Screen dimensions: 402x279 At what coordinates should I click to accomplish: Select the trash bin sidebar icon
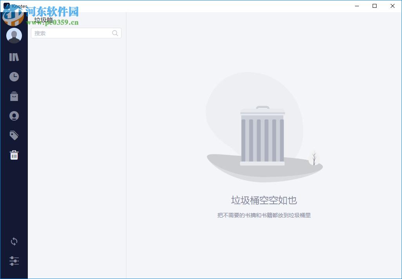14,155
